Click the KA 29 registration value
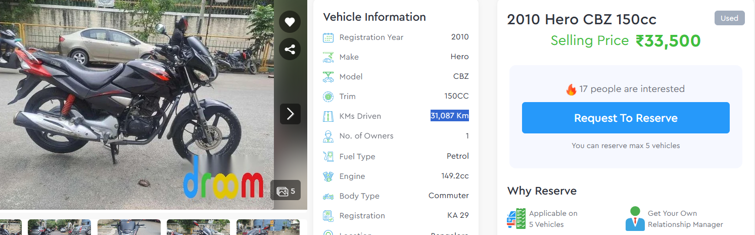This screenshot has width=755, height=235. tap(458, 215)
